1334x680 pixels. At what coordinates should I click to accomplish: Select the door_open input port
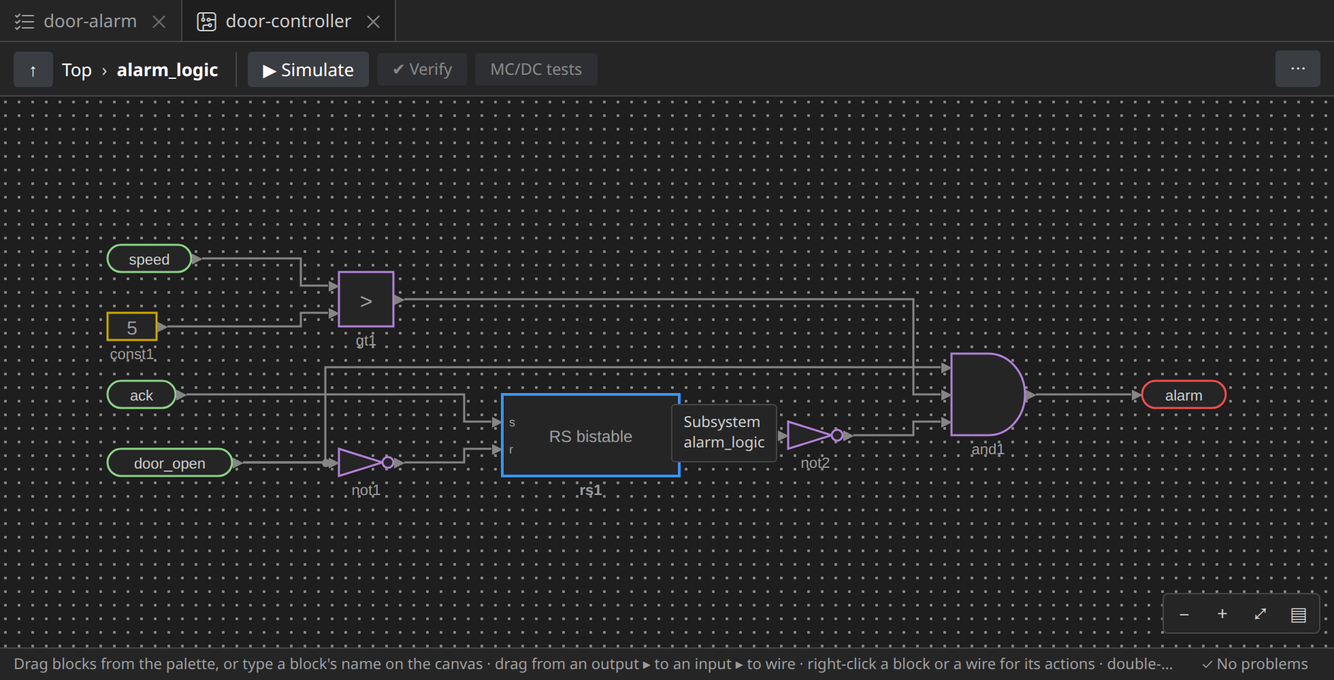tap(169, 463)
